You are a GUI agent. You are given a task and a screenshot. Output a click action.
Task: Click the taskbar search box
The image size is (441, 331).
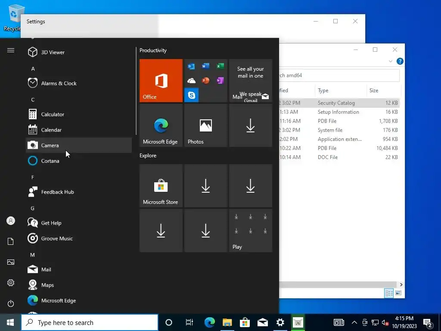pos(90,322)
